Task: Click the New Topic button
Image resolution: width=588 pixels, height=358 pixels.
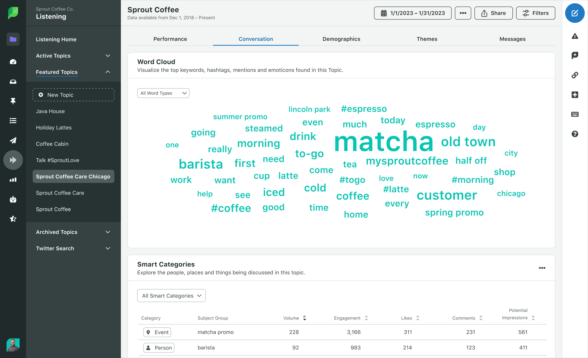Action: coord(73,94)
